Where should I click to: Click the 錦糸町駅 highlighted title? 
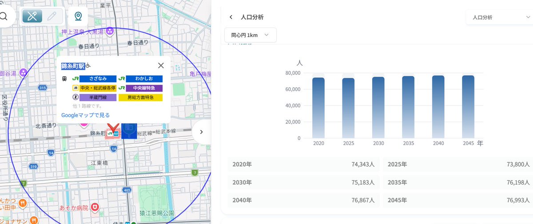tap(73, 66)
